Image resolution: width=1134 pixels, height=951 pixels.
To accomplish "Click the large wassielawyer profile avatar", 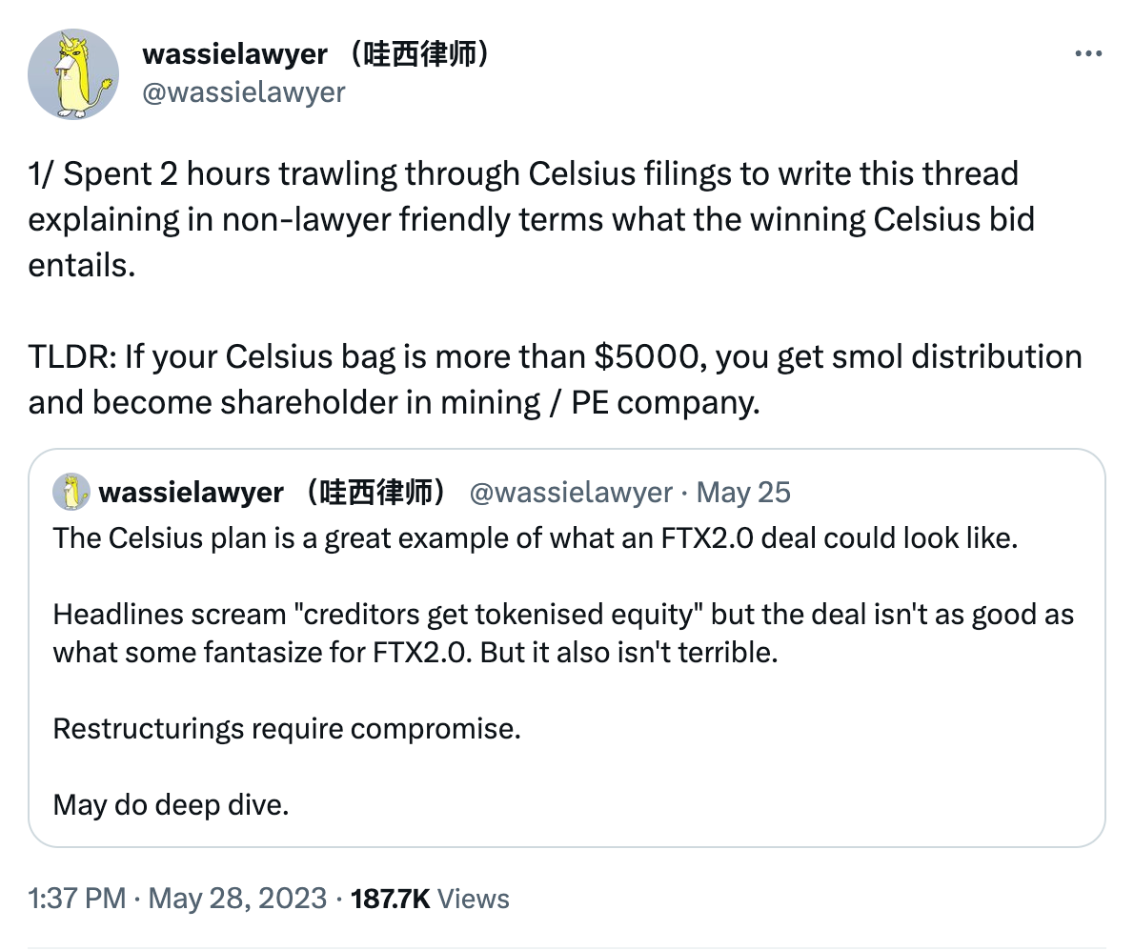I will tap(72, 72).
